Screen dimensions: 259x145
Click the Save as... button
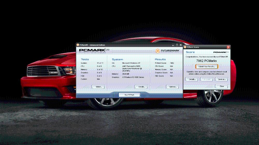pyautogui.click(x=222, y=79)
